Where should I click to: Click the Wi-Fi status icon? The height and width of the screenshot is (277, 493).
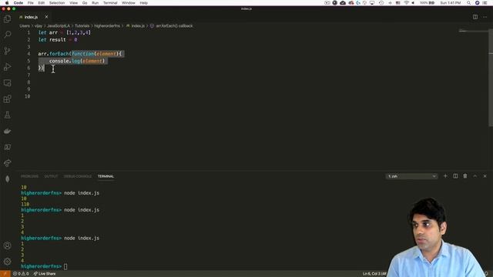point(406,3)
